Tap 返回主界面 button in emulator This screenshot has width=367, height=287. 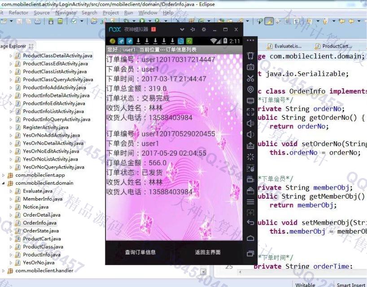tap(208, 252)
